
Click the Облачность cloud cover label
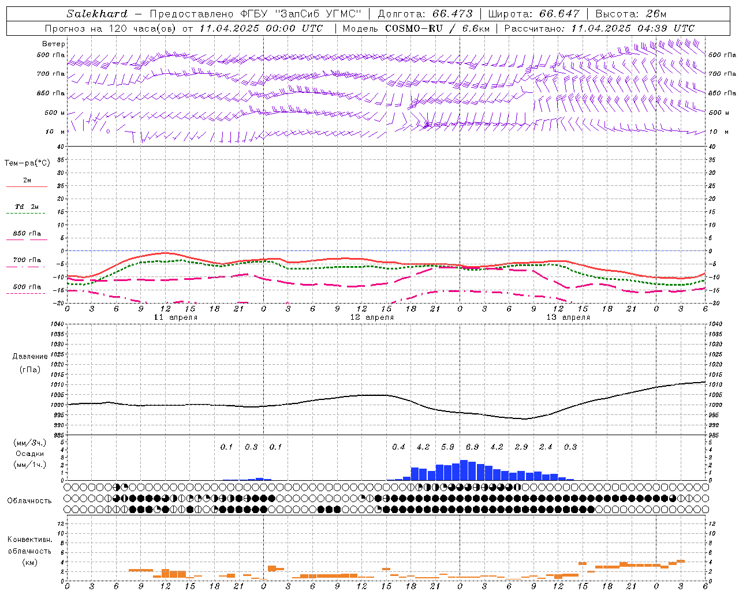(29, 500)
